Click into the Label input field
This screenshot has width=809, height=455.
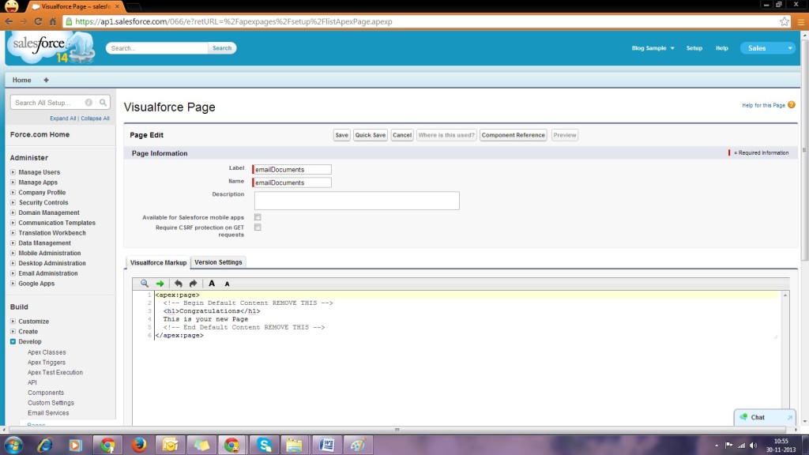click(x=292, y=169)
